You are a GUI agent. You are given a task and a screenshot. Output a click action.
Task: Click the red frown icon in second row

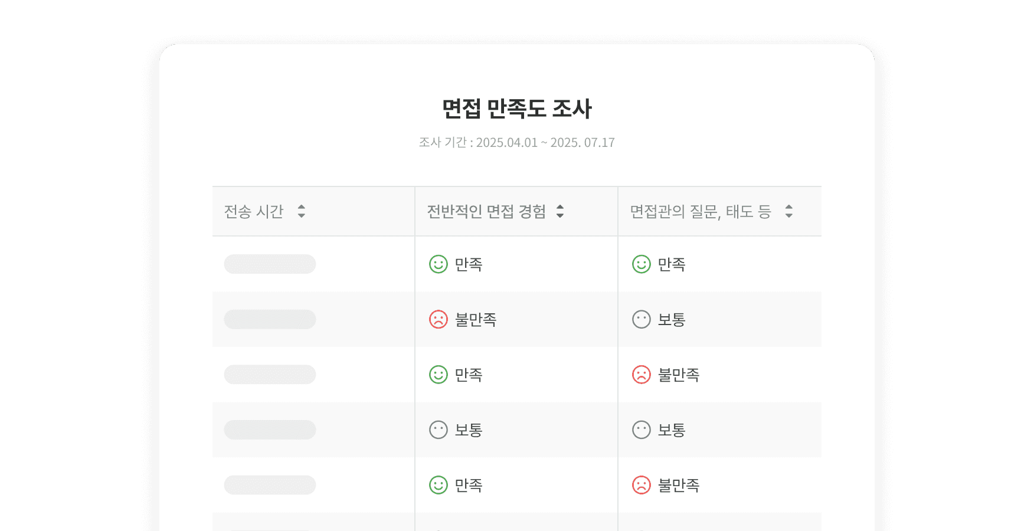click(x=439, y=320)
